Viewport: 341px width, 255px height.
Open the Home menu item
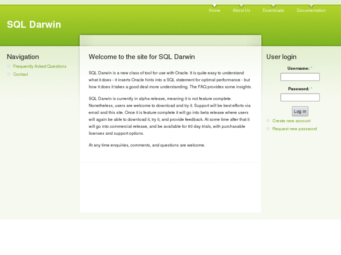(x=214, y=10)
